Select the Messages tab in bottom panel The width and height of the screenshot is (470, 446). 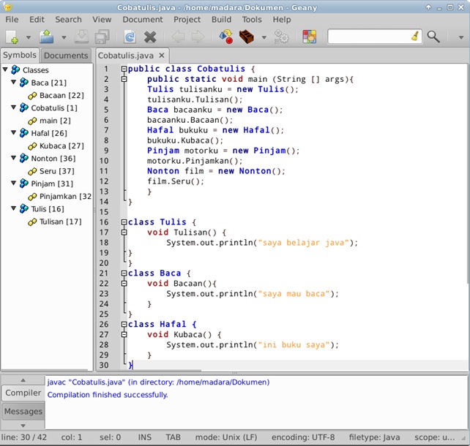tap(23, 412)
